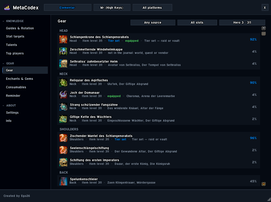Viewport: 271px width, 202px height.
Task: Click the Spelunkenschleier name
Action: [x=84, y=179]
